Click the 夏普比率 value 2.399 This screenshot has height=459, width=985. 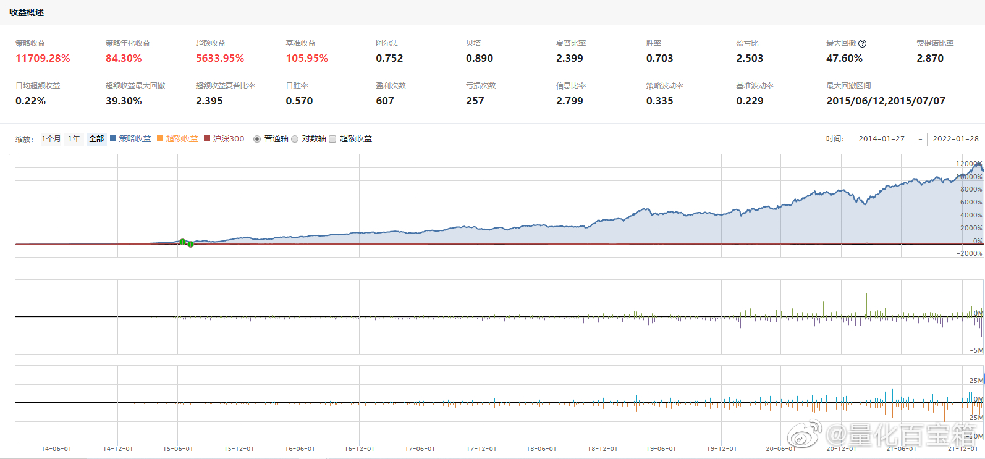570,59
